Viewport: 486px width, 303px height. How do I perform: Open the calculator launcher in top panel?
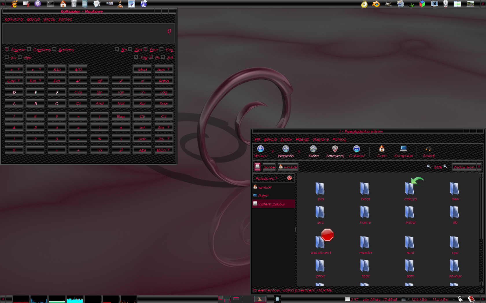tap(85, 4)
